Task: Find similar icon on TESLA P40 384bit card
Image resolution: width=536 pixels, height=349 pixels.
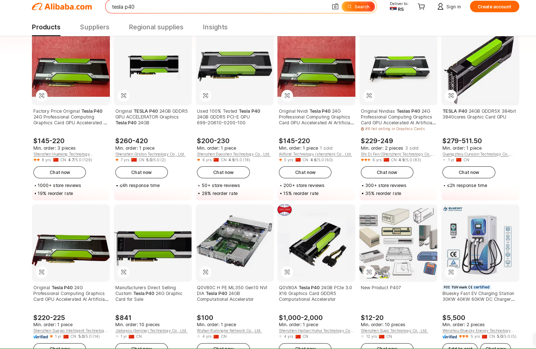Action: click(451, 95)
